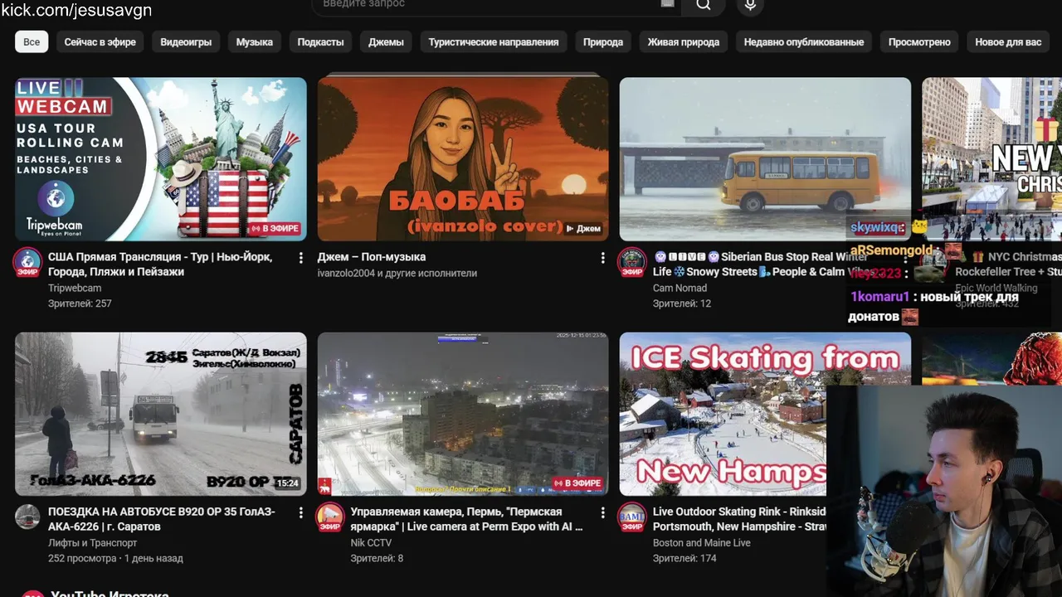Click the Зрителей: 12 text

[x=682, y=303]
